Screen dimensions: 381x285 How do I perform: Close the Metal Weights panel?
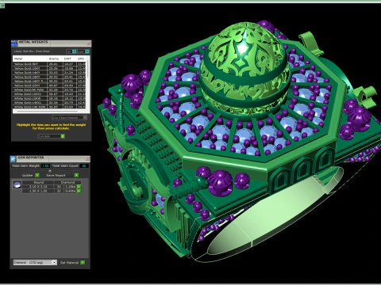click(x=89, y=43)
